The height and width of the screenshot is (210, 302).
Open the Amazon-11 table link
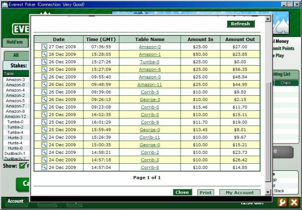click(150, 84)
